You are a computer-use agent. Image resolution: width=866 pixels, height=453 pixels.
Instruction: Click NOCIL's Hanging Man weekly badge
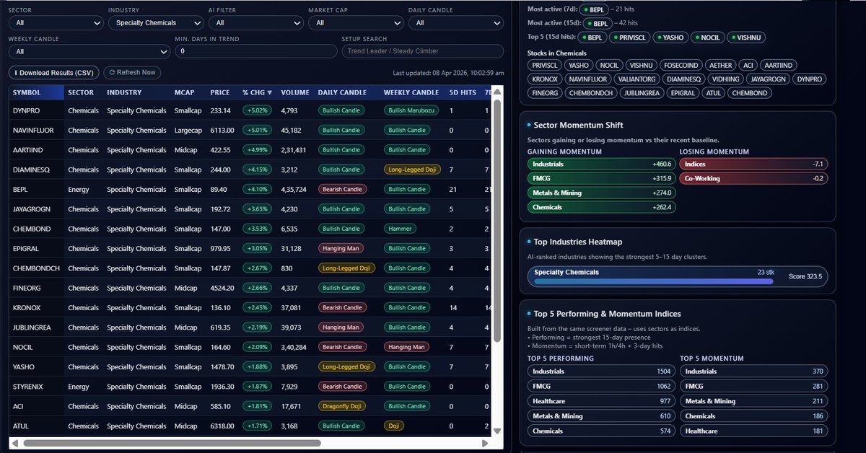click(x=407, y=347)
